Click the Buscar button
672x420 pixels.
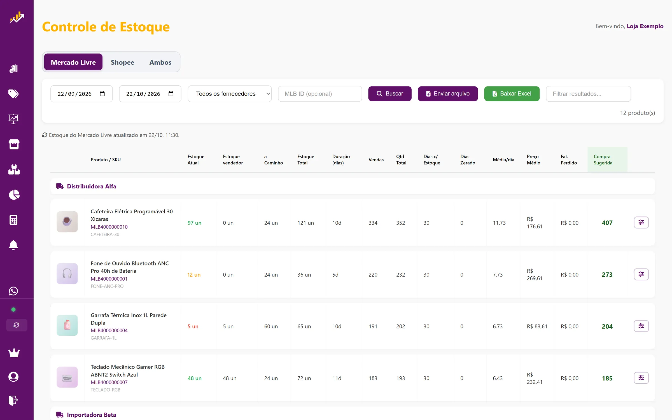[x=390, y=94]
